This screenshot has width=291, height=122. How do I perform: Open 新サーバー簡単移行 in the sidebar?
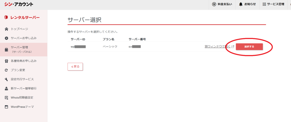tap(23, 88)
